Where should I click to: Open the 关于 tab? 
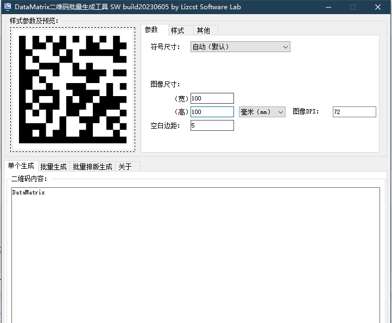click(125, 167)
